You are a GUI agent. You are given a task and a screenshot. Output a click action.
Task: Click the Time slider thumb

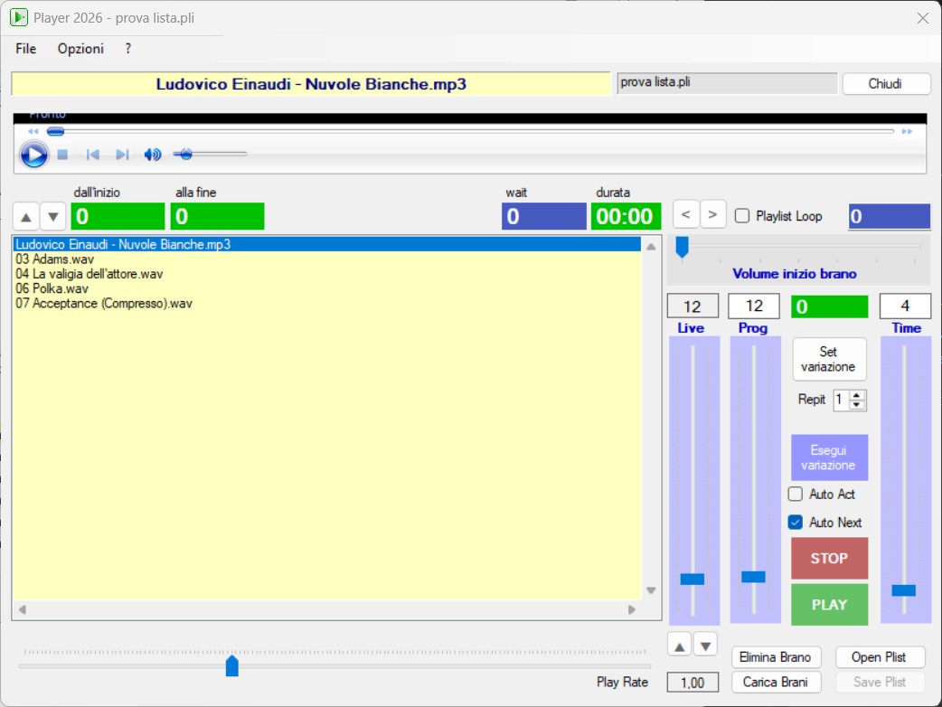click(903, 590)
